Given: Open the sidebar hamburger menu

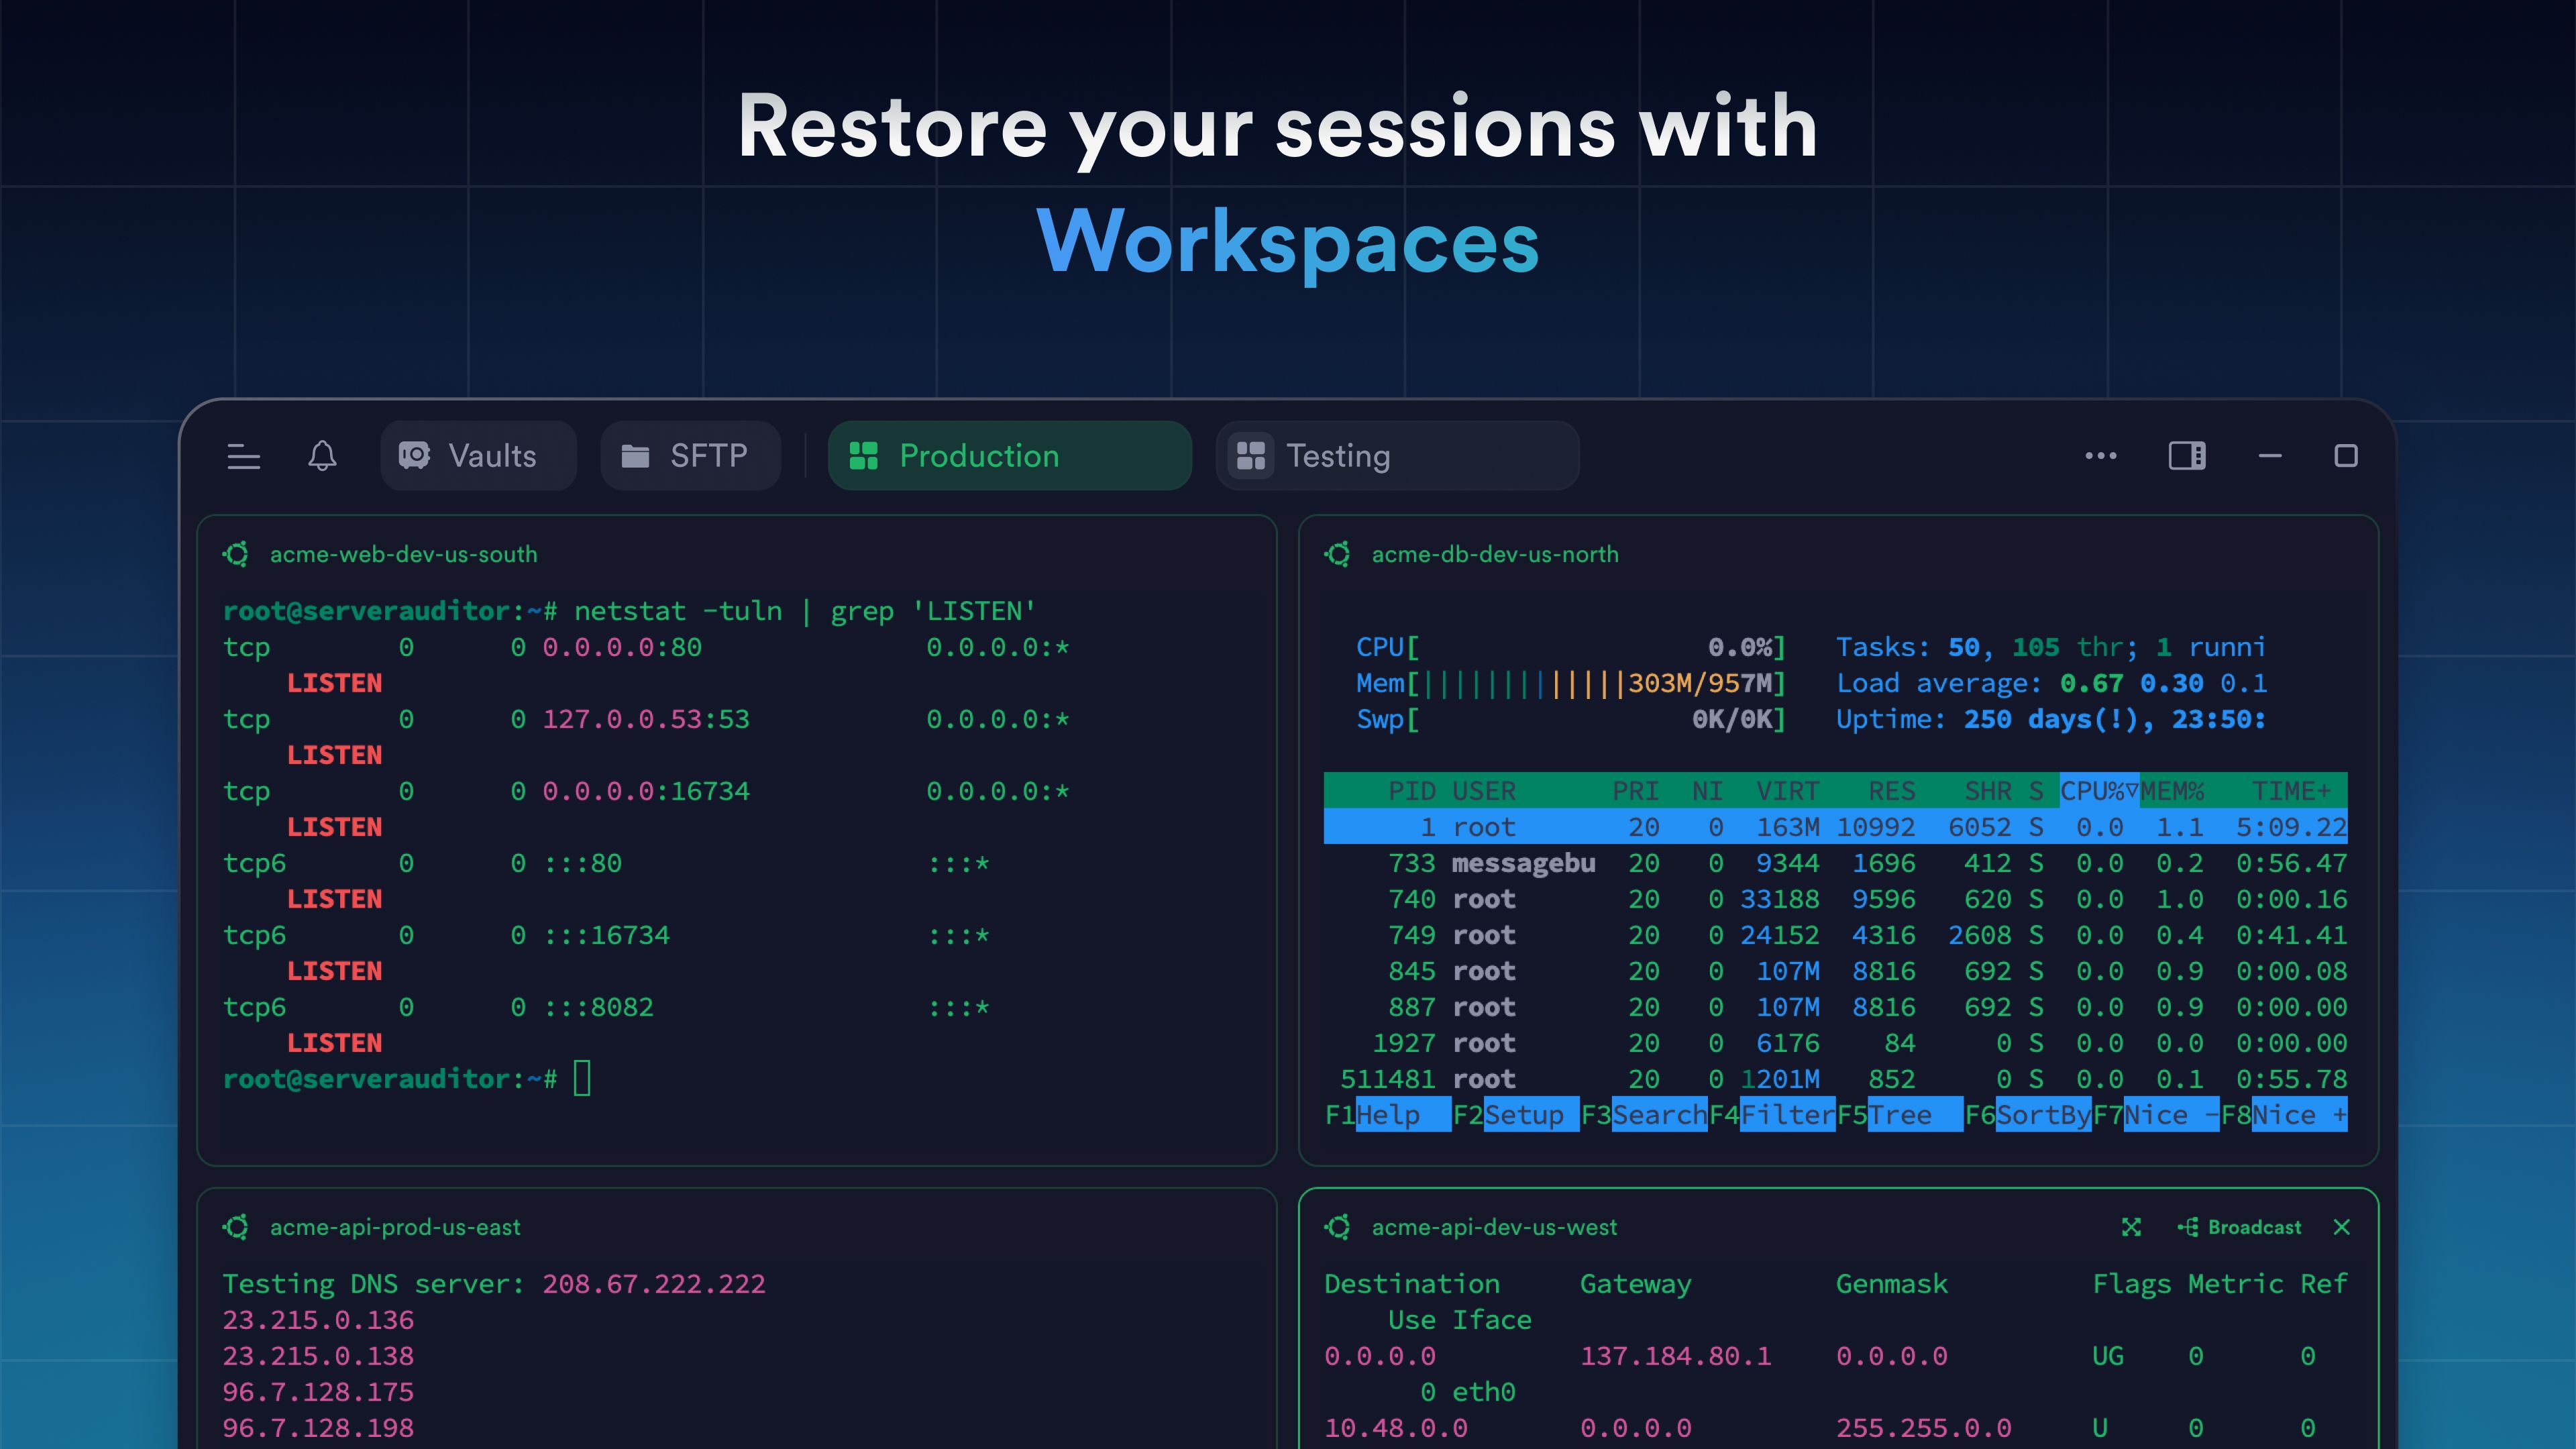Looking at the screenshot, I should tap(243, 456).
